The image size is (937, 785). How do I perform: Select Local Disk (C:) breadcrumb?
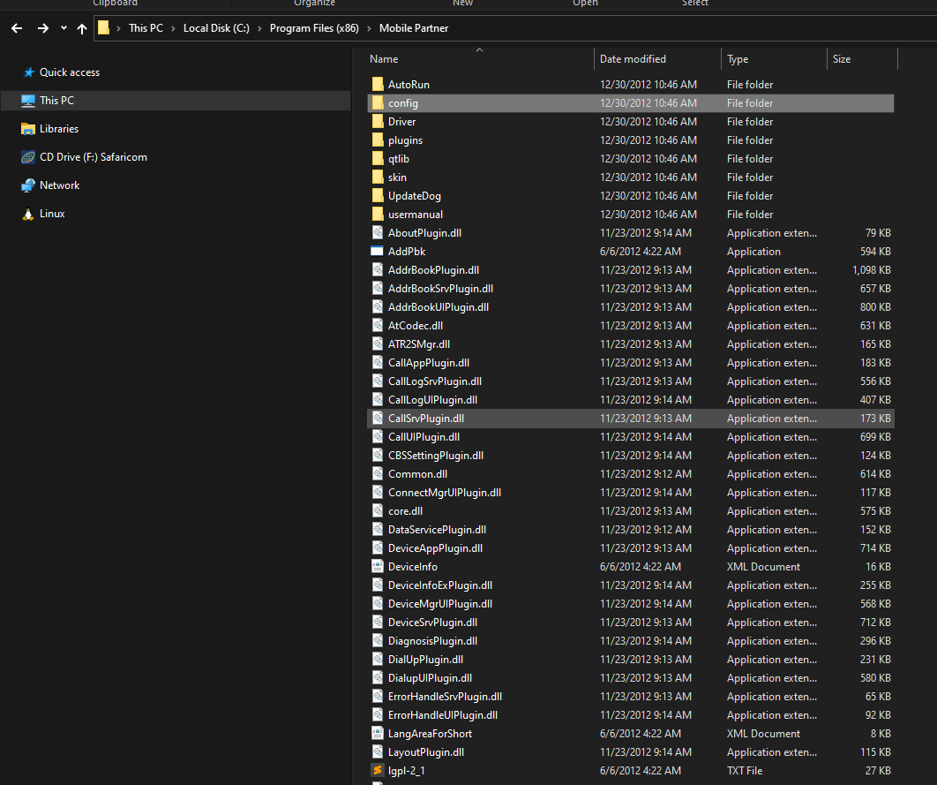click(x=216, y=28)
